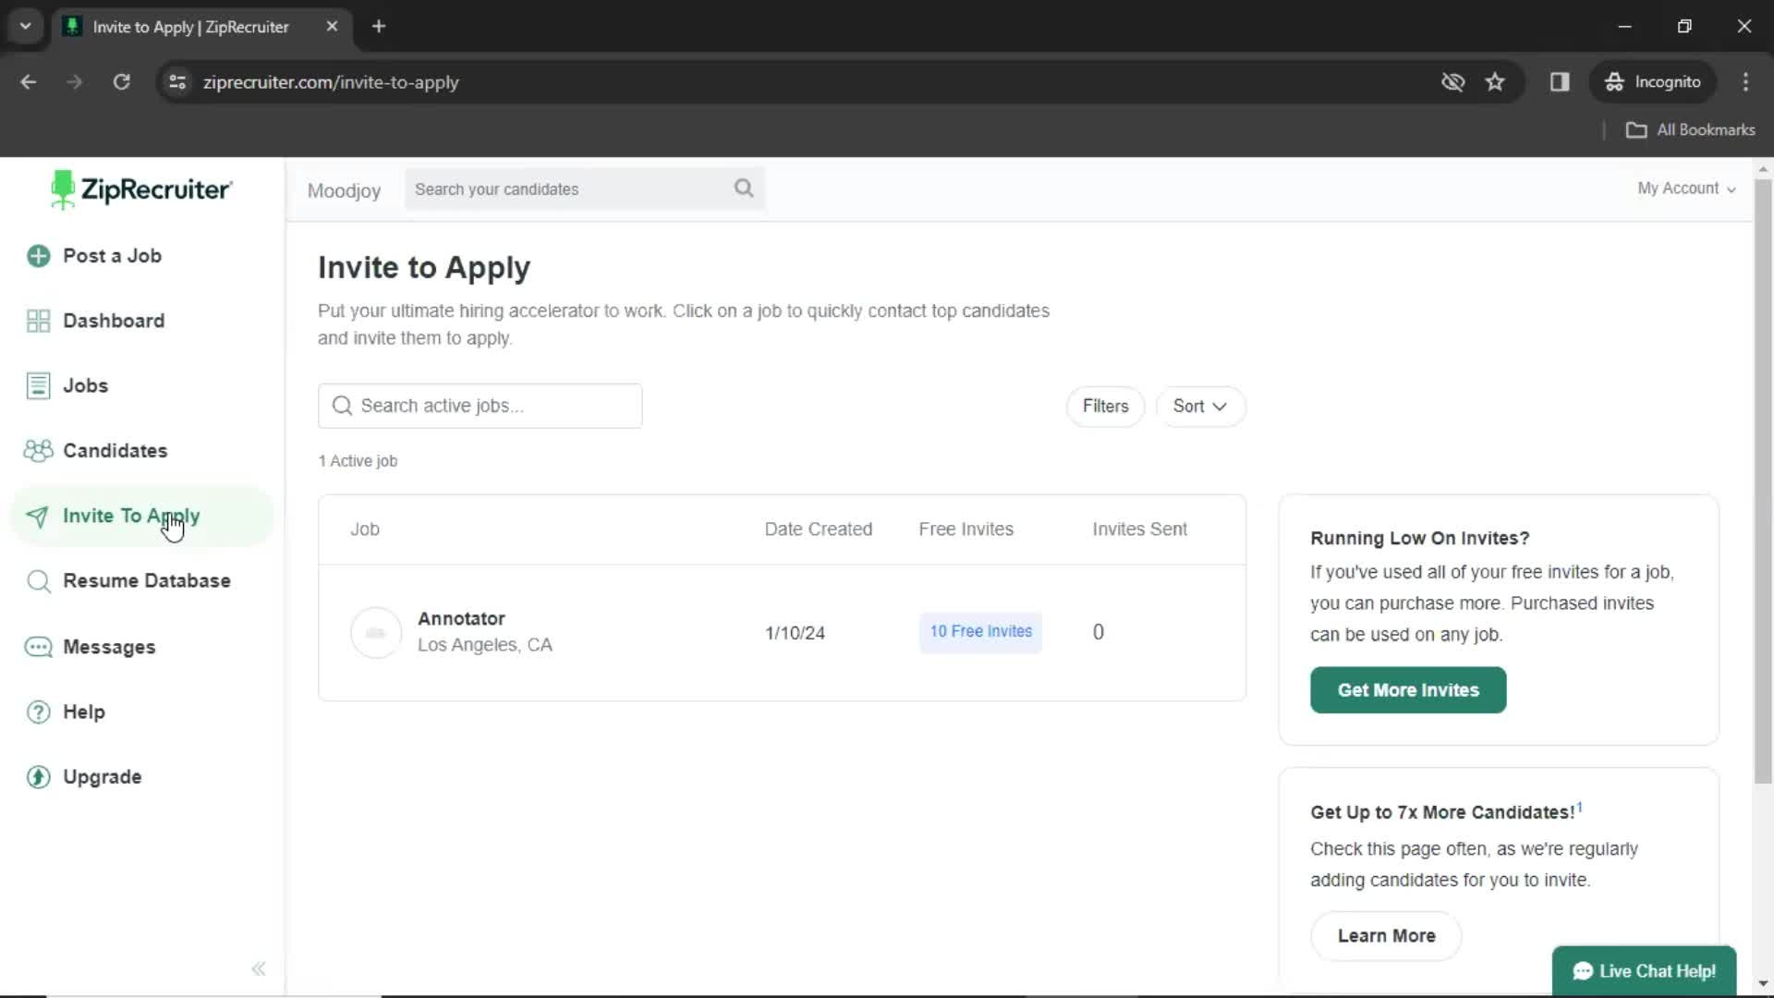Click the Help section icon
1774x998 pixels.
(x=39, y=712)
